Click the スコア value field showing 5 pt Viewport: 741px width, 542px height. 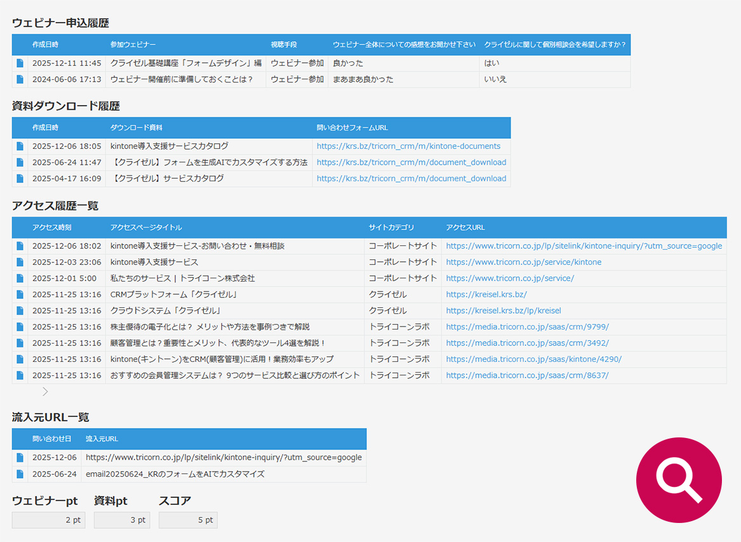(x=188, y=520)
